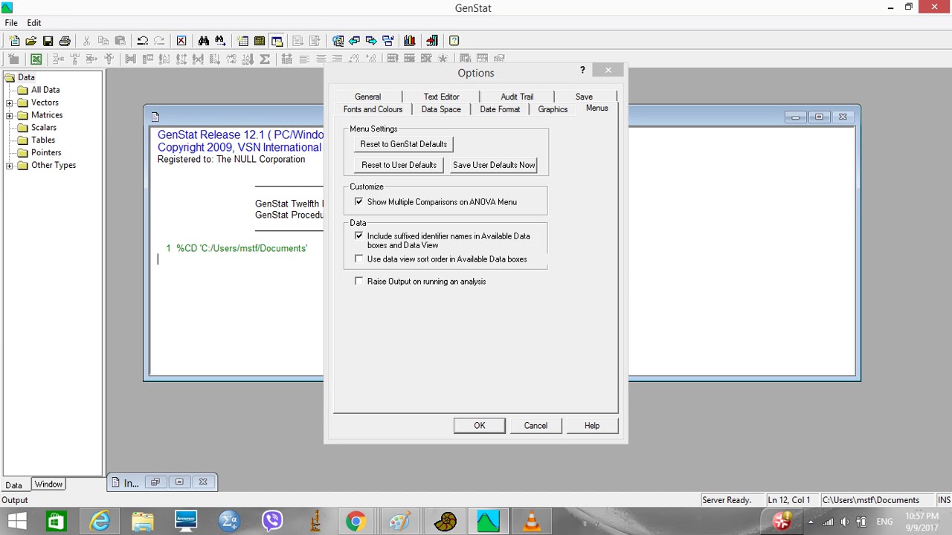Click the new spreadsheet grid icon
This screenshot has width=952, height=535.
(242, 41)
